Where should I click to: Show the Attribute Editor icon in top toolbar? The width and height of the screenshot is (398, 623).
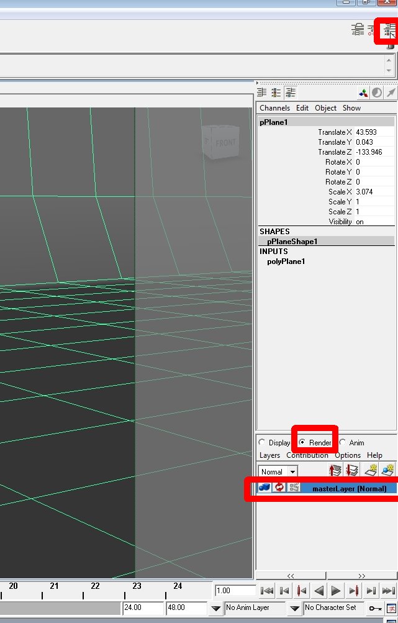[358, 29]
